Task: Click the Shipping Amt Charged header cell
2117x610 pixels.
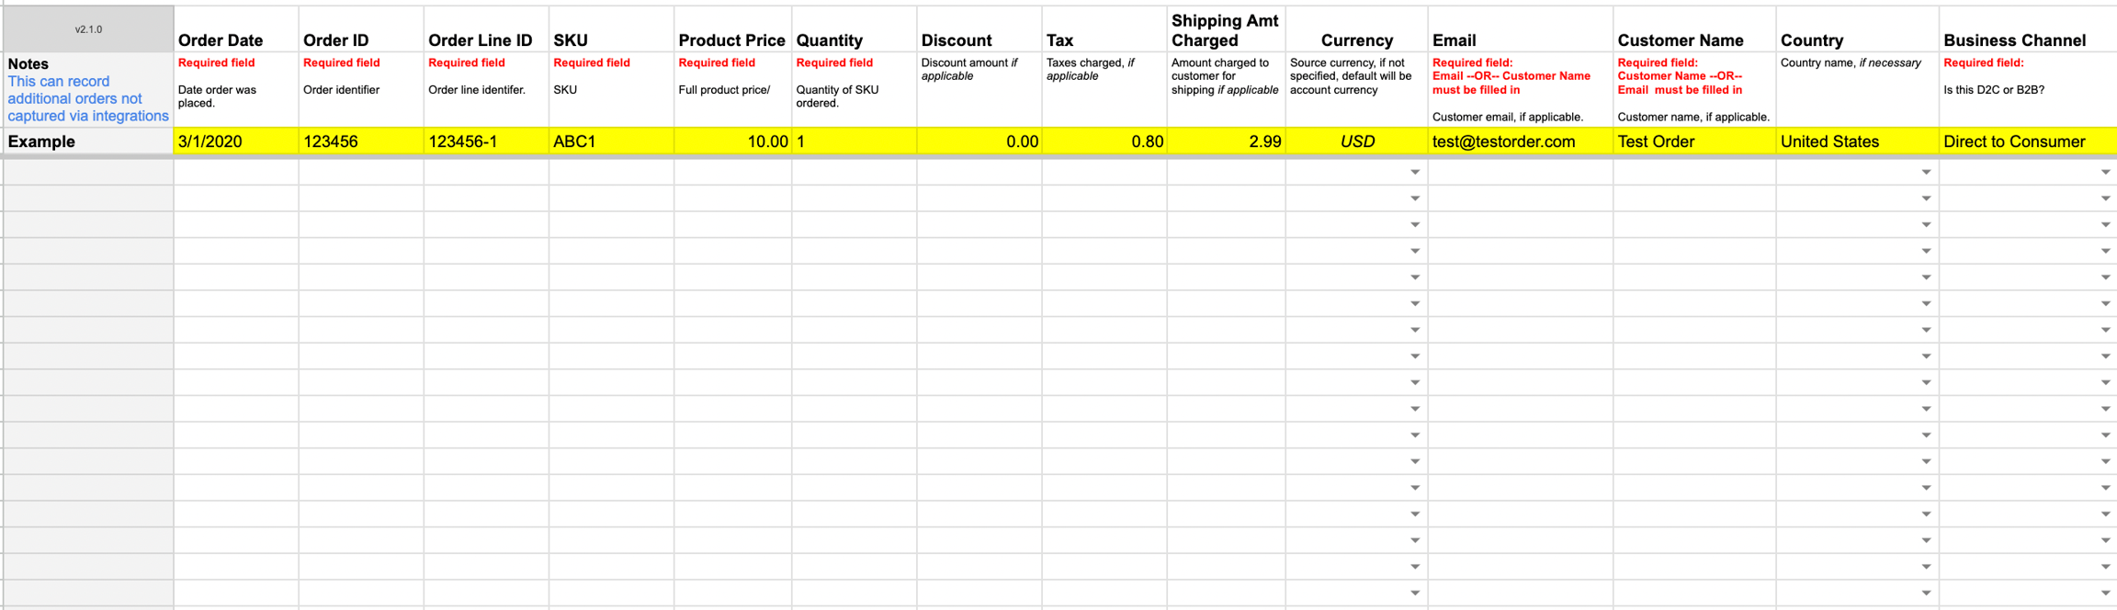Action: click(1224, 30)
